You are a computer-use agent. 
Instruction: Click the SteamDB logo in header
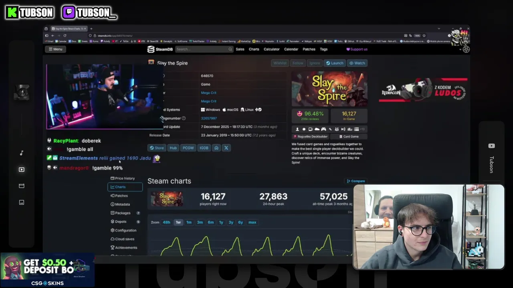pyautogui.click(x=160, y=49)
